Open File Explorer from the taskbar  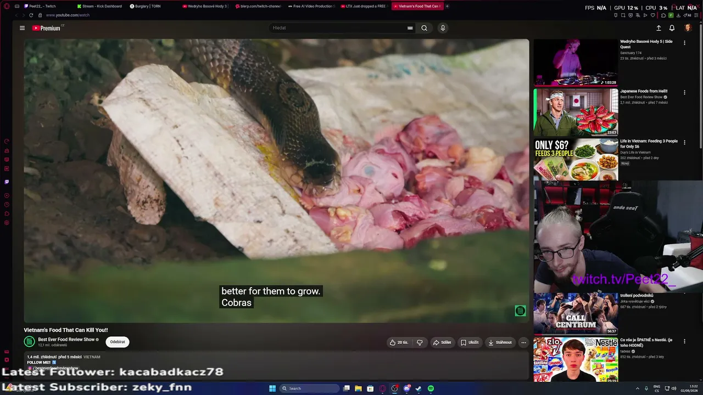358,388
